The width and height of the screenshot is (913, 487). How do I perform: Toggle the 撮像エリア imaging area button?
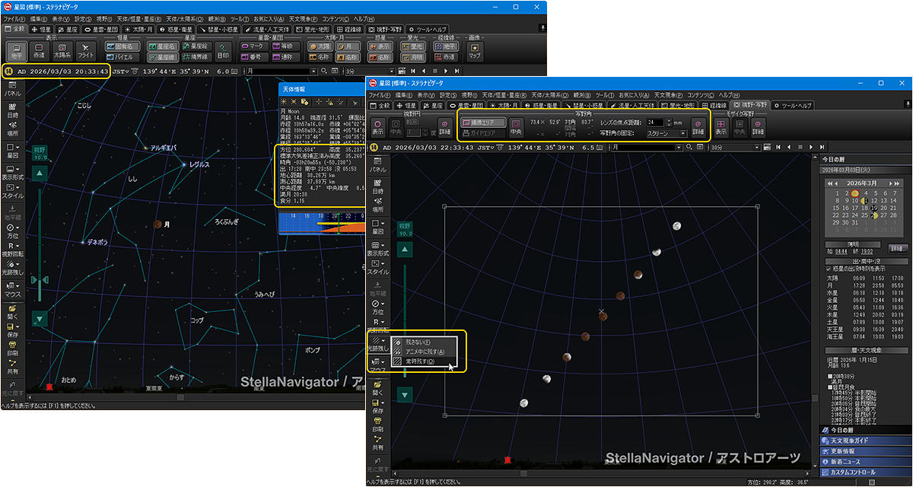[x=482, y=122]
